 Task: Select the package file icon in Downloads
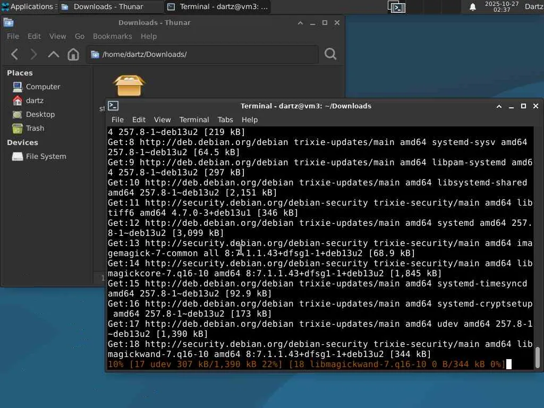129,86
